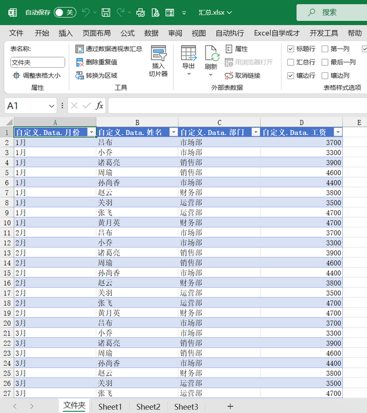Viewport: 367px width, 413px height.
Task: Click cell containing 诸葛亮 in row 4
Action: click(137, 163)
